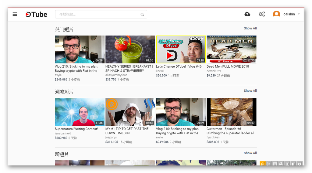Focus the video search field
Viewport: 312px width, 173px height.
click(101, 14)
